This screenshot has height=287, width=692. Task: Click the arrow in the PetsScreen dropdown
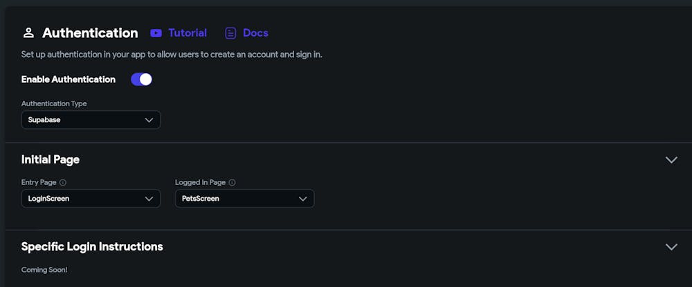(x=302, y=199)
